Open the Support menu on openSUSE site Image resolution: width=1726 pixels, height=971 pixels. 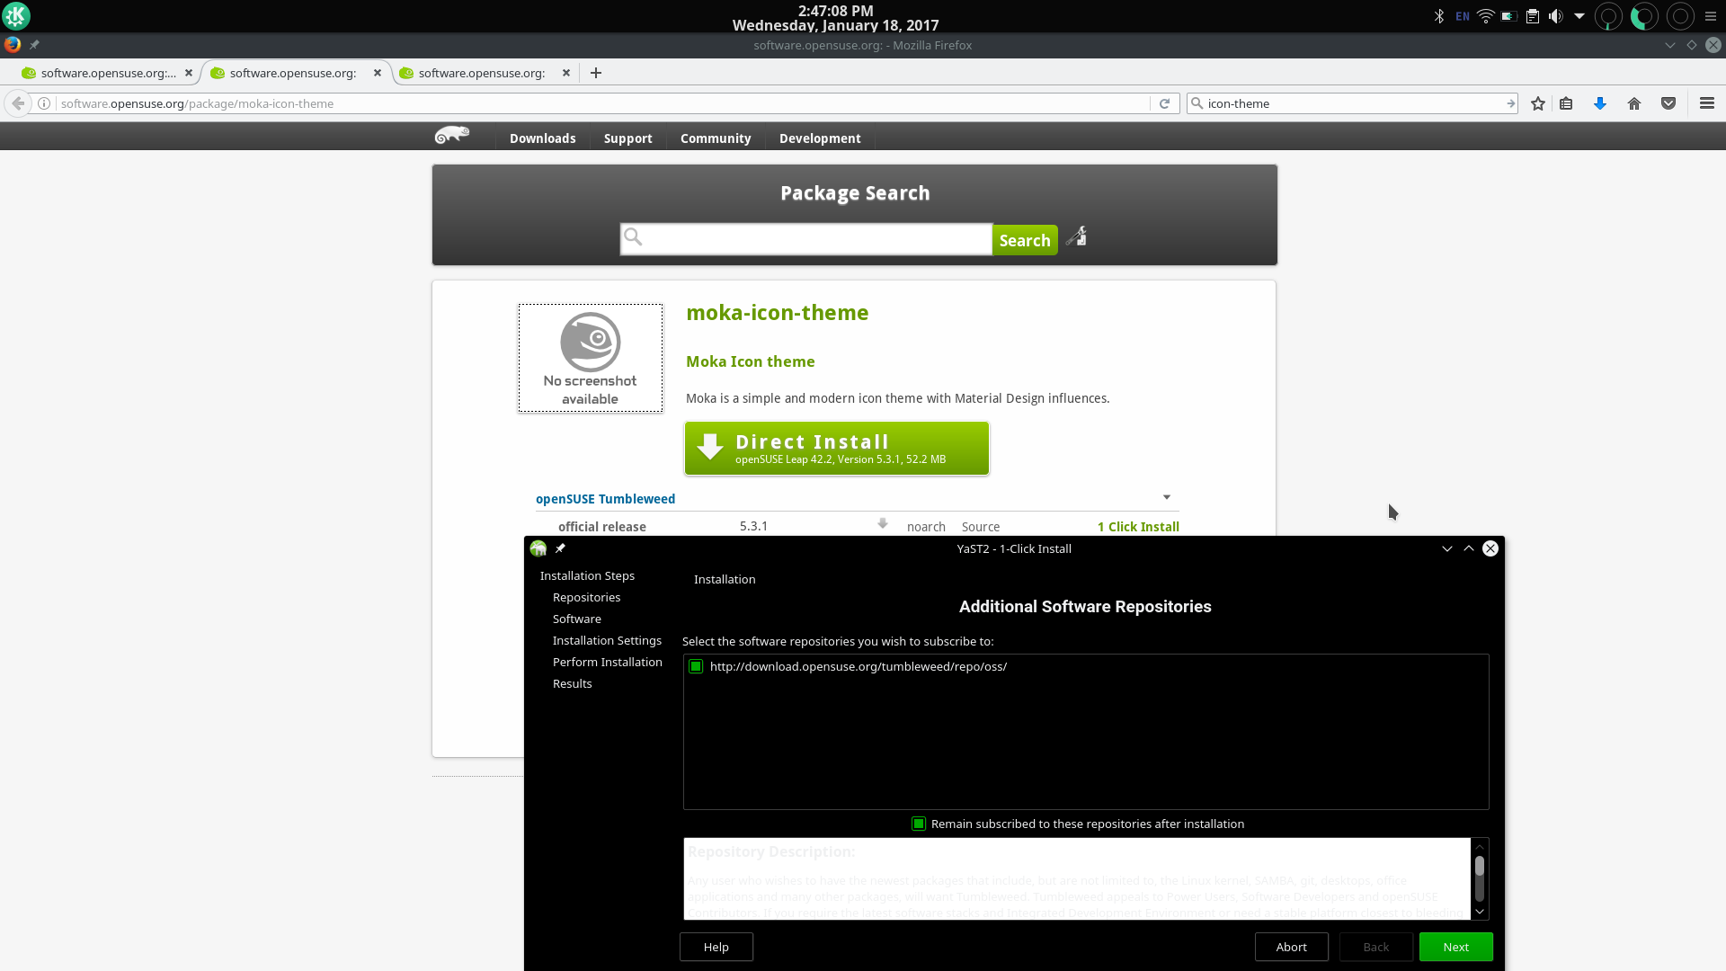tap(627, 138)
